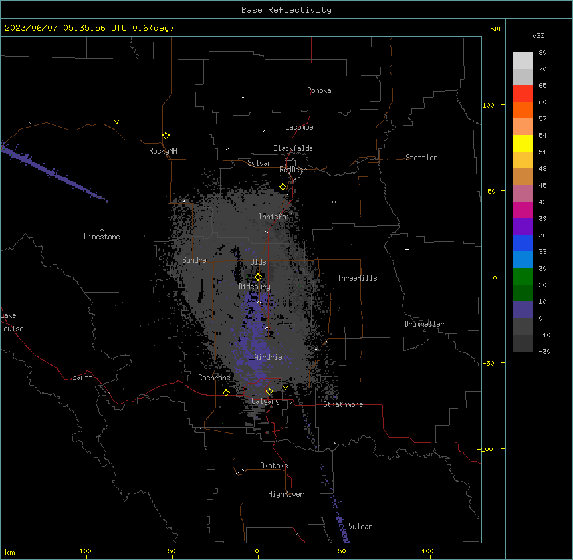
Task: Click the Vulcan town label
Action: (361, 527)
